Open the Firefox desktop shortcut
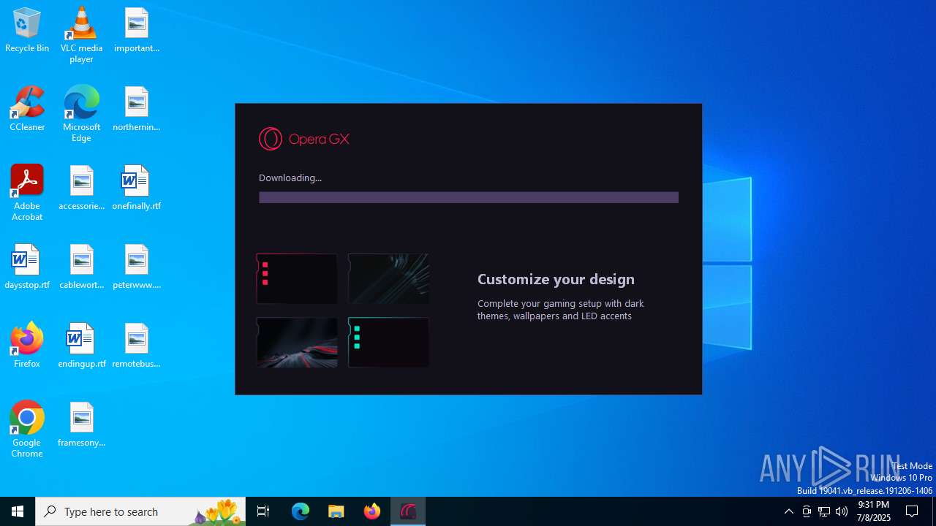 point(27,346)
